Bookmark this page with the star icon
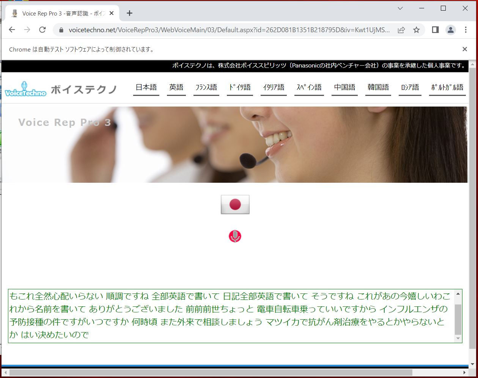 click(x=416, y=30)
